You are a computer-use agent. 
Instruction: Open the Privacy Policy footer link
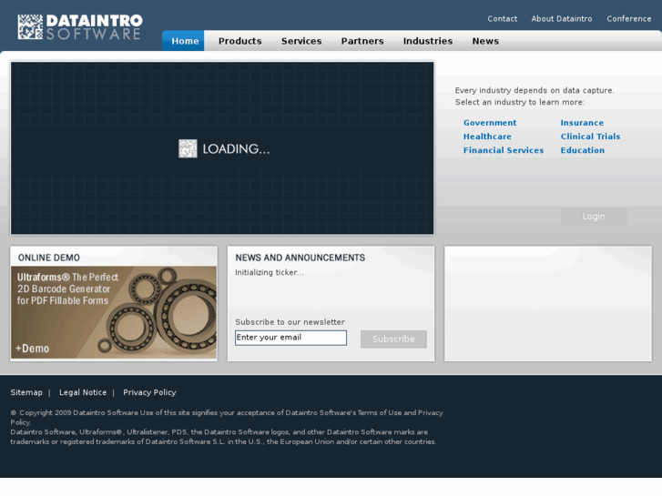pyautogui.click(x=149, y=392)
